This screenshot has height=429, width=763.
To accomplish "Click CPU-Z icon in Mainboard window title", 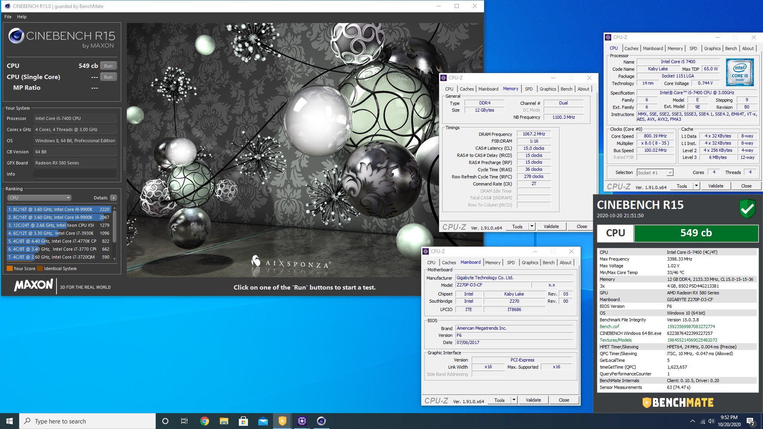I will [x=426, y=251].
